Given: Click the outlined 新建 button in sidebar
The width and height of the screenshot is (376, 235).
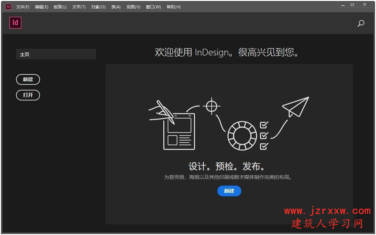Looking at the screenshot, I should point(28,79).
